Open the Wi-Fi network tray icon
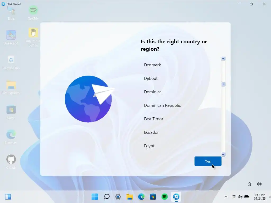 point(234,197)
